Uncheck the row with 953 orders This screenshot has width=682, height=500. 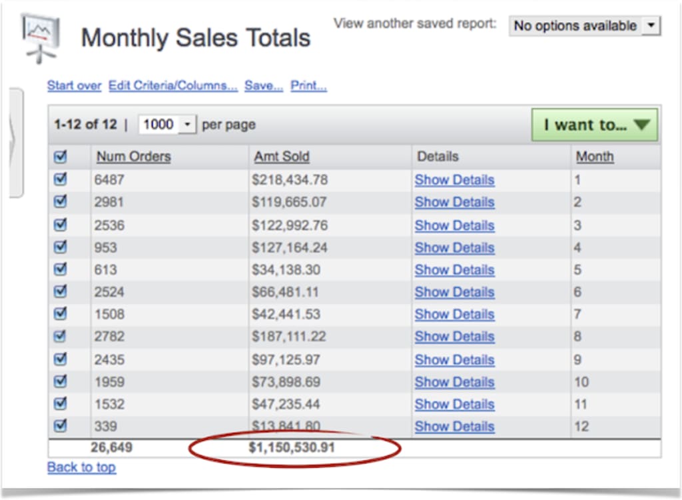click(x=60, y=247)
